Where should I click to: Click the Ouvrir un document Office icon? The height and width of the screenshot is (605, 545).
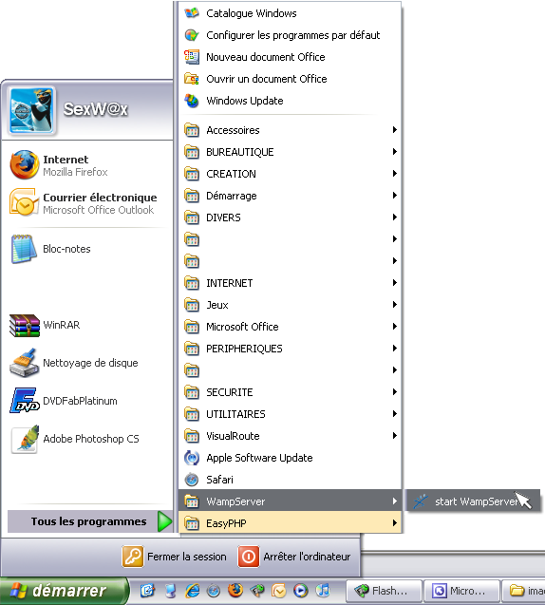[192, 79]
